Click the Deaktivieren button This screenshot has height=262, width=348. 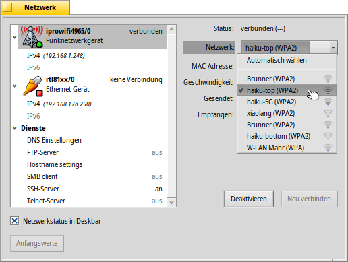point(249,199)
